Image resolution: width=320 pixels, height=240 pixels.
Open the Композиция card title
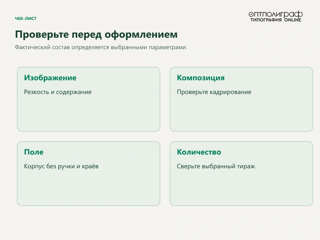click(201, 78)
